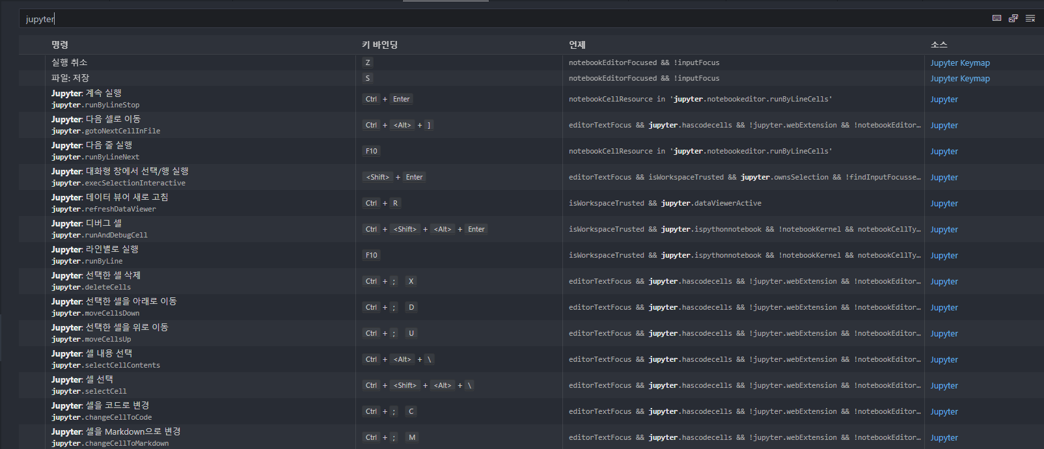Open the Jupyter Keymap link in 실행 취소 row

[x=960, y=63]
